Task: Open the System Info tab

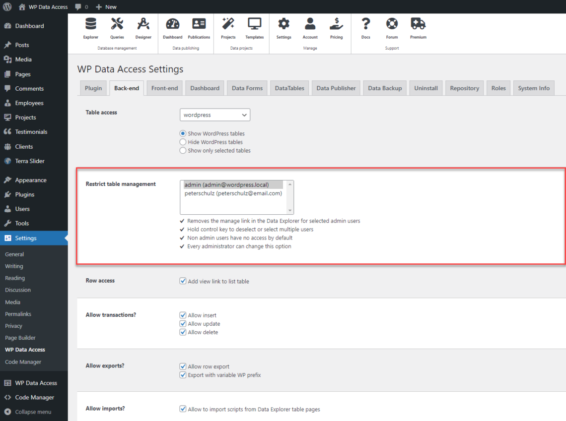Action: pos(534,88)
